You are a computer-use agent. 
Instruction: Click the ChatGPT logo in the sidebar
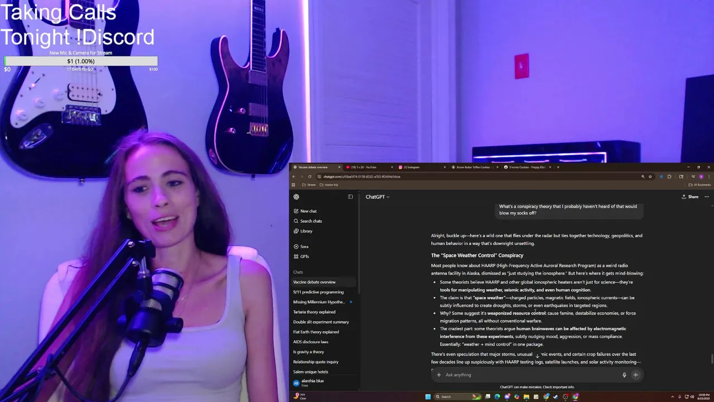click(x=296, y=197)
